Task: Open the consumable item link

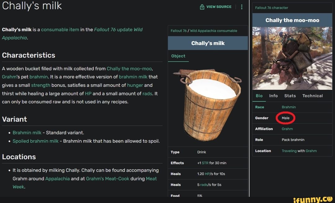Action: 60,30
